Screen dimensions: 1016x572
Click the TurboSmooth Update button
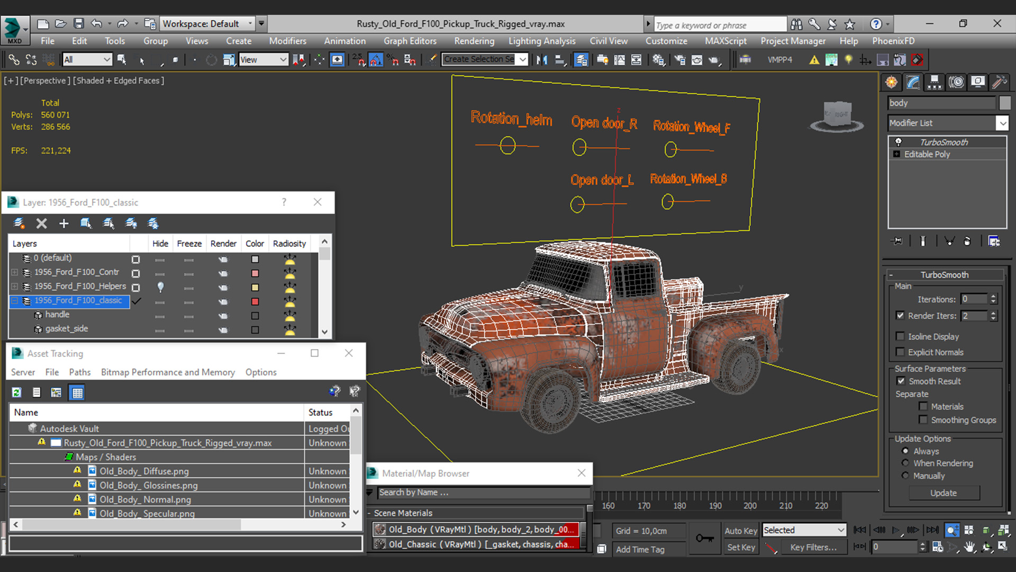click(944, 493)
